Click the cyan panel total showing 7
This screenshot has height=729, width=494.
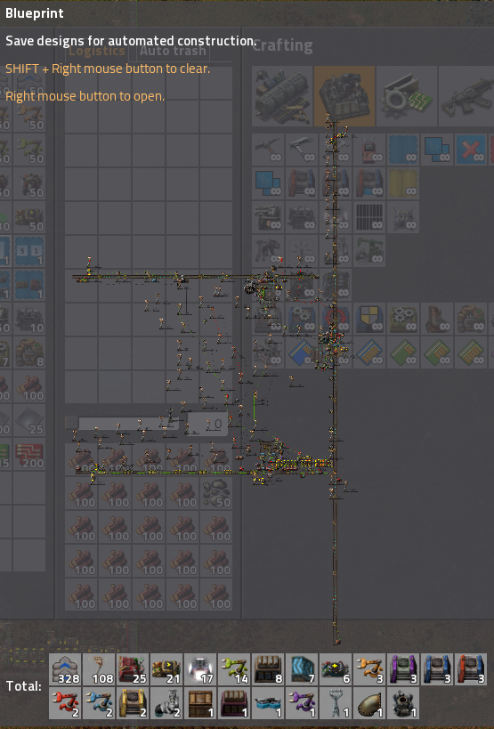coord(302,669)
